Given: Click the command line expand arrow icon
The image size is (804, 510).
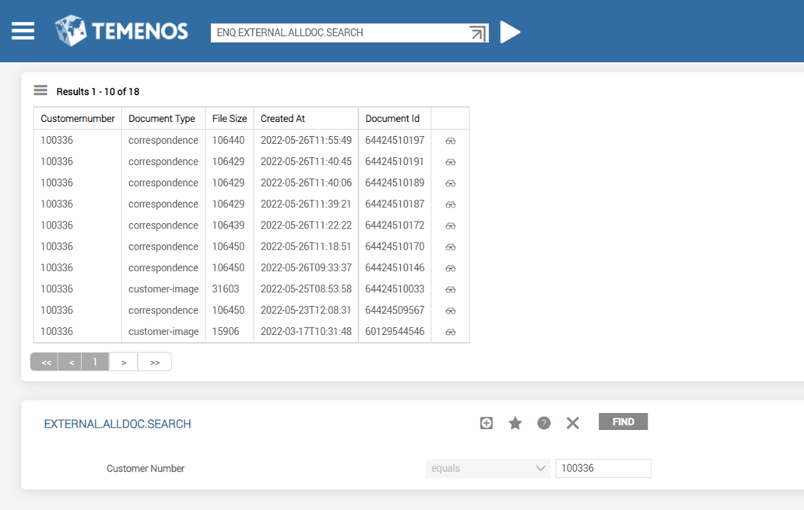Looking at the screenshot, I should [478, 33].
